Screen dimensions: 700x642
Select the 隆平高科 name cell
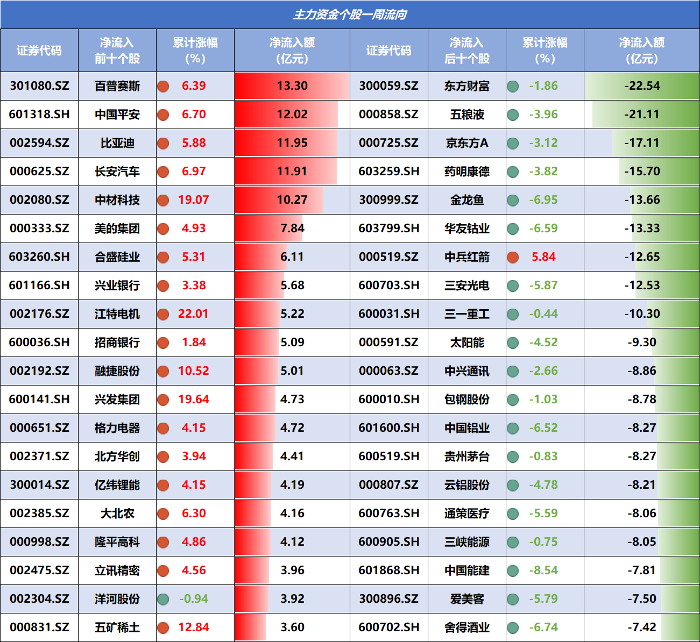[117, 542]
